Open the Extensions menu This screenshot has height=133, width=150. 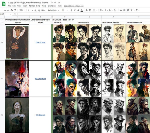tap(52, 6)
